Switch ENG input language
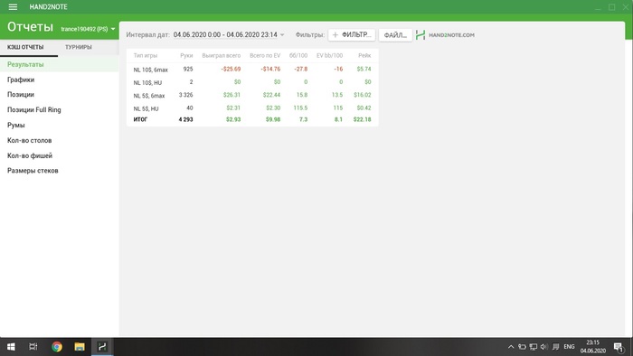This screenshot has height=356, width=633. click(x=569, y=347)
